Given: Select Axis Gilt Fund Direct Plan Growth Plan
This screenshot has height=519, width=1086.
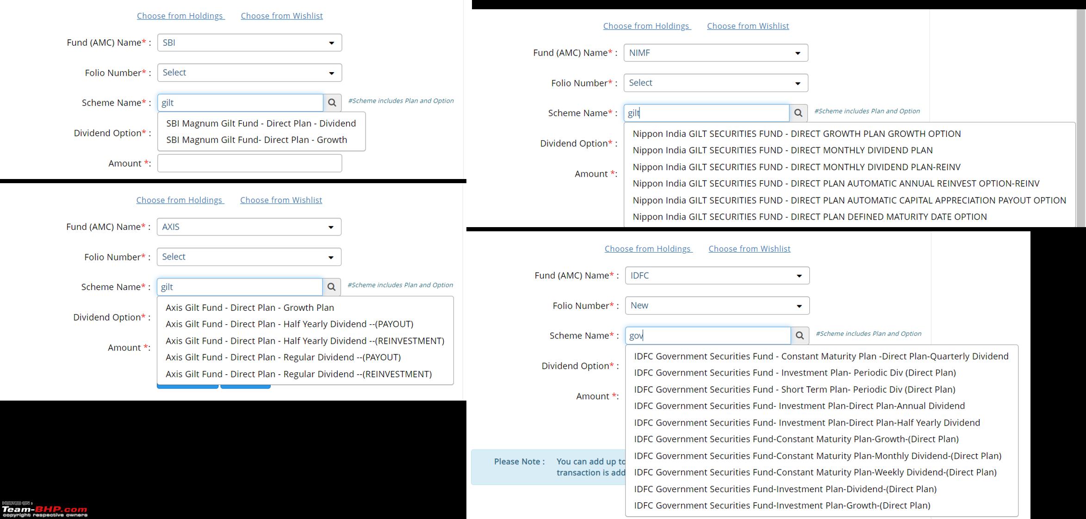Looking at the screenshot, I should coord(305,308).
